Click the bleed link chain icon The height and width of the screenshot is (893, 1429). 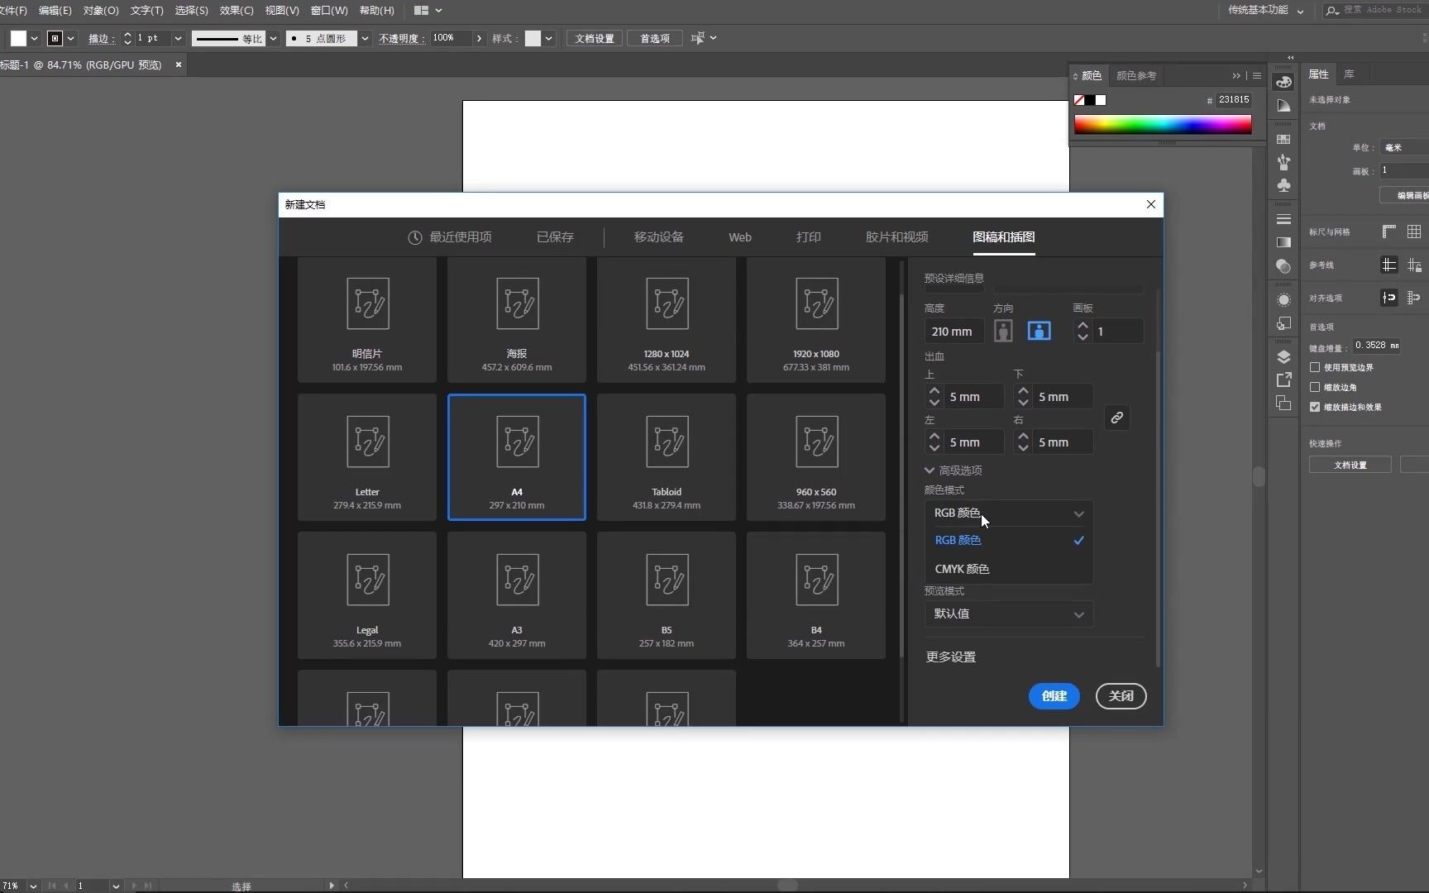pyautogui.click(x=1116, y=418)
